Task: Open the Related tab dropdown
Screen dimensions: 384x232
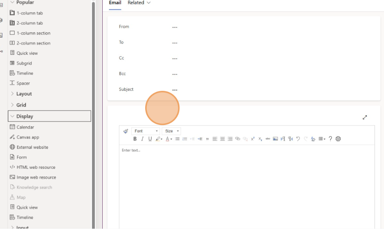Action: coord(139,3)
